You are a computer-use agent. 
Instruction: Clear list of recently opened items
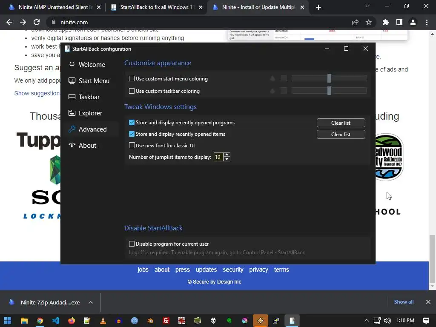click(341, 134)
